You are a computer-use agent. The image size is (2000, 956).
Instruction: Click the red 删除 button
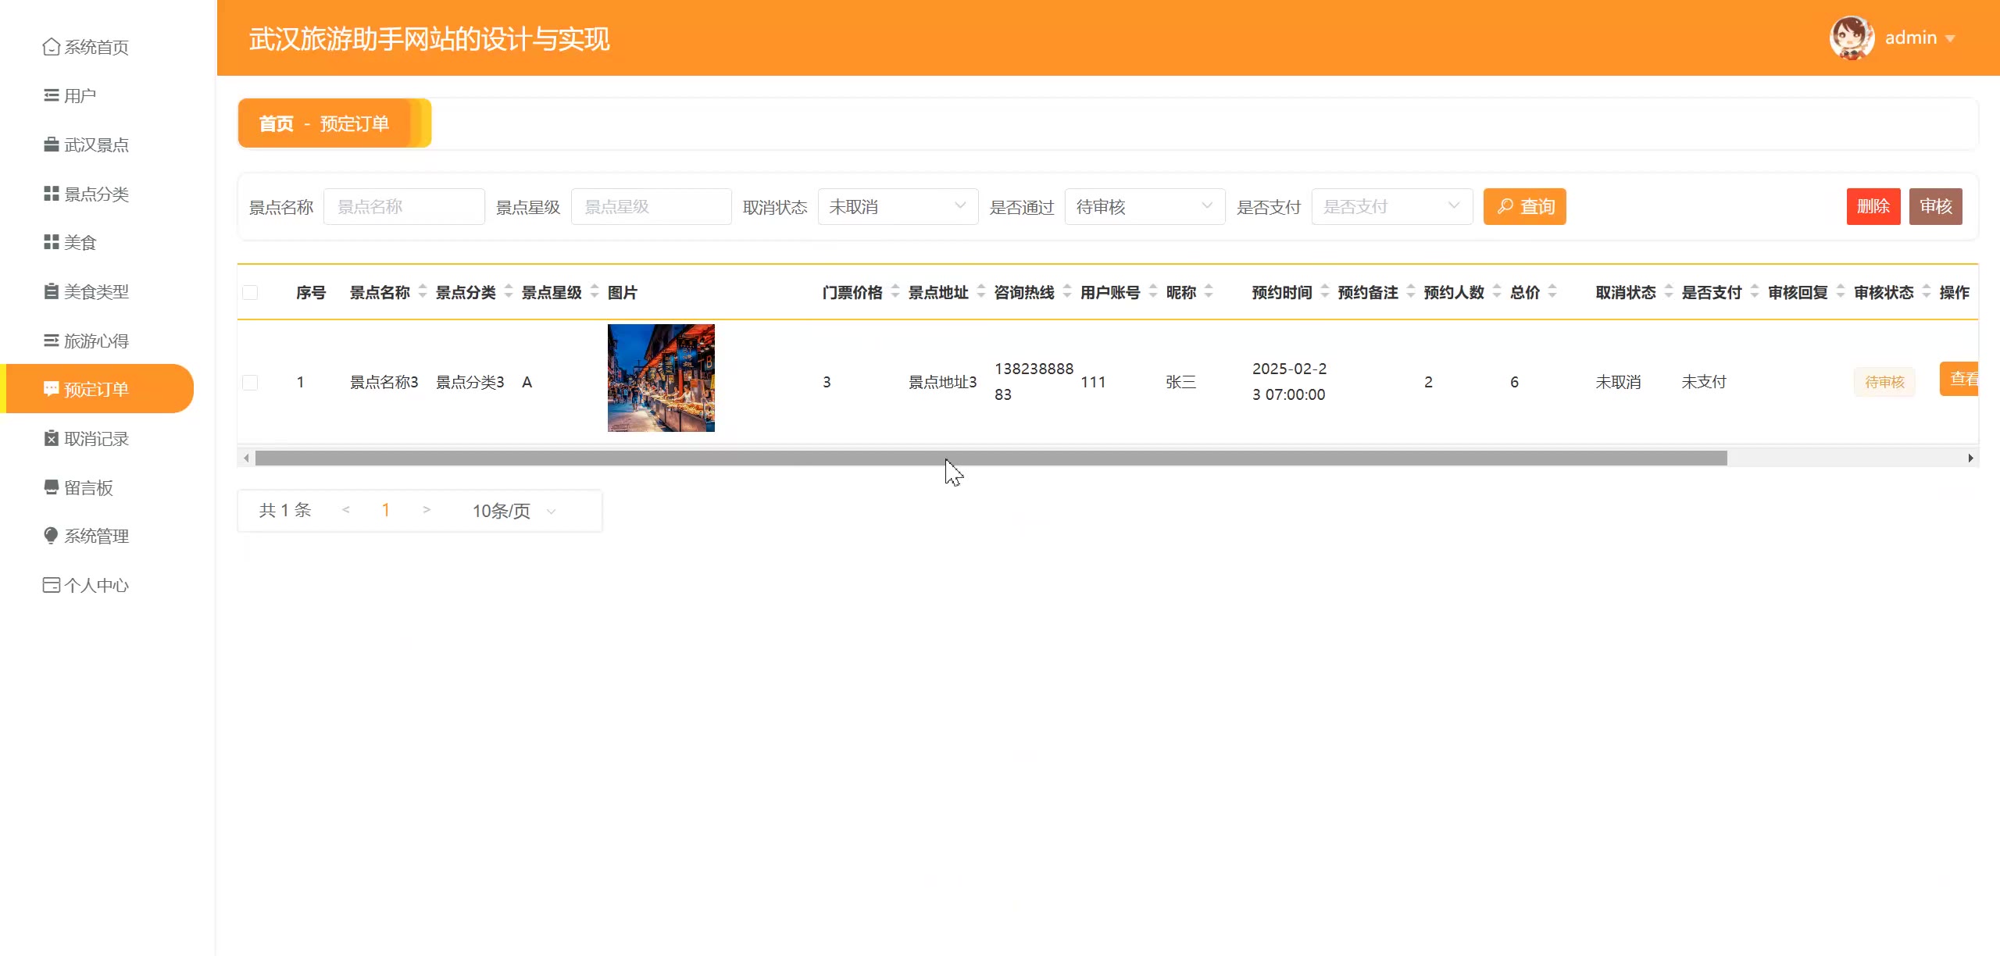1873,207
